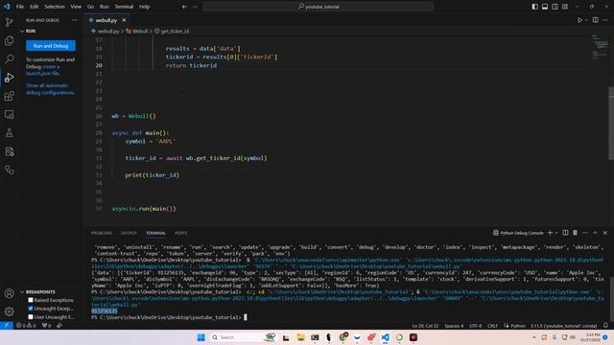Click the editor minimap

pos(600,48)
